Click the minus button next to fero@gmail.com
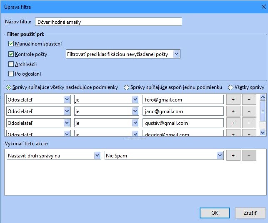The image size is (268, 223). click(x=249, y=99)
